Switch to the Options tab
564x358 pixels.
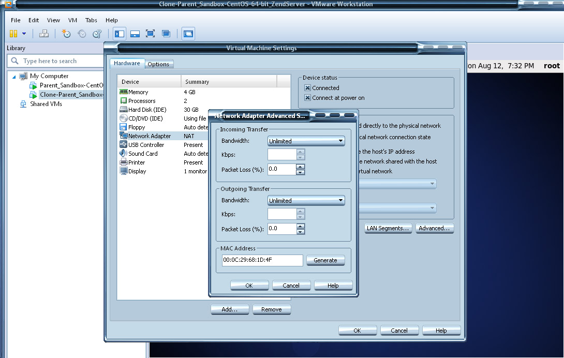pyautogui.click(x=158, y=64)
